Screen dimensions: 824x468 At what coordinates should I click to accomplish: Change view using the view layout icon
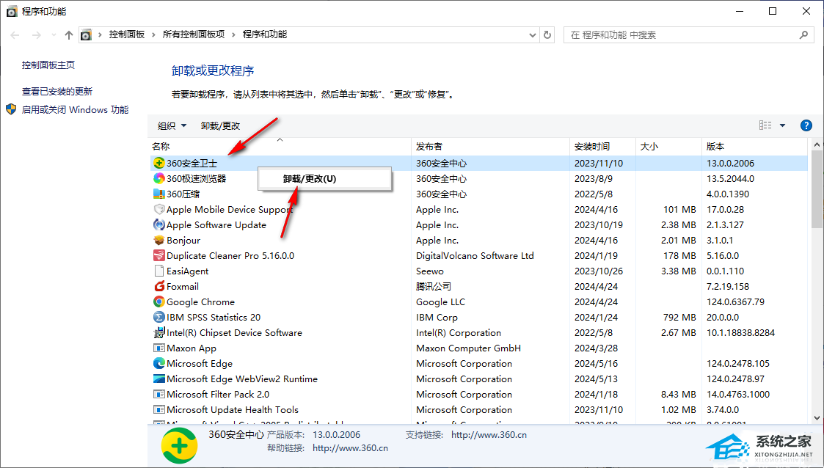click(x=766, y=125)
